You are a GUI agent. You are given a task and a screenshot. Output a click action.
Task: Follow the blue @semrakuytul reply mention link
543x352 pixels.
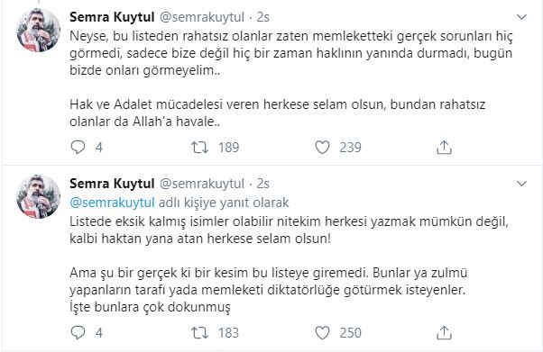pos(112,203)
